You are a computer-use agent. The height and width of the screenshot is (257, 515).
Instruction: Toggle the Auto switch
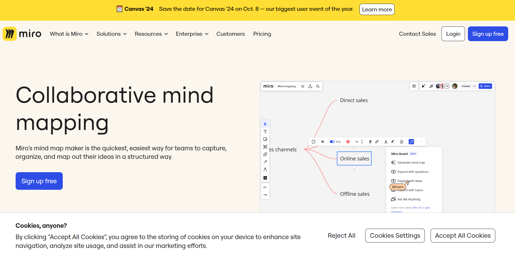coord(332,142)
